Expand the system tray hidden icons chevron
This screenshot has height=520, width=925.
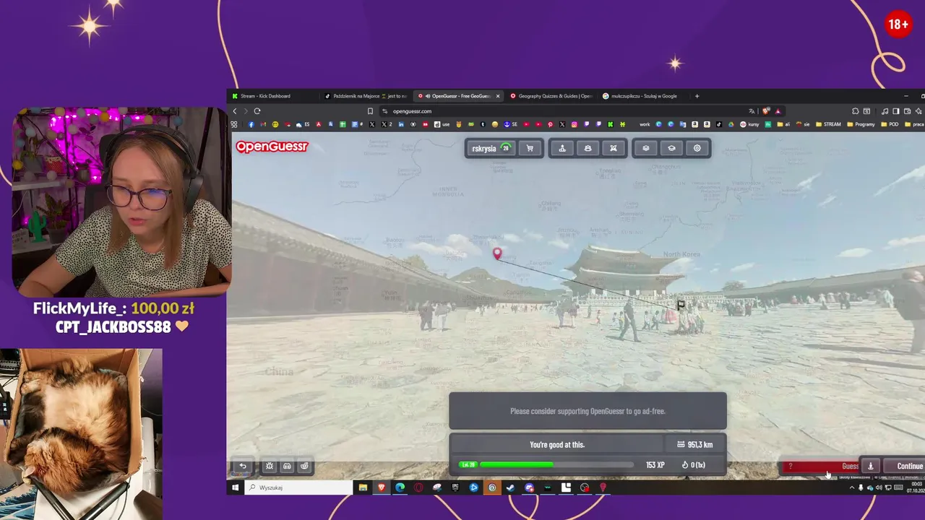pos(852,487)
